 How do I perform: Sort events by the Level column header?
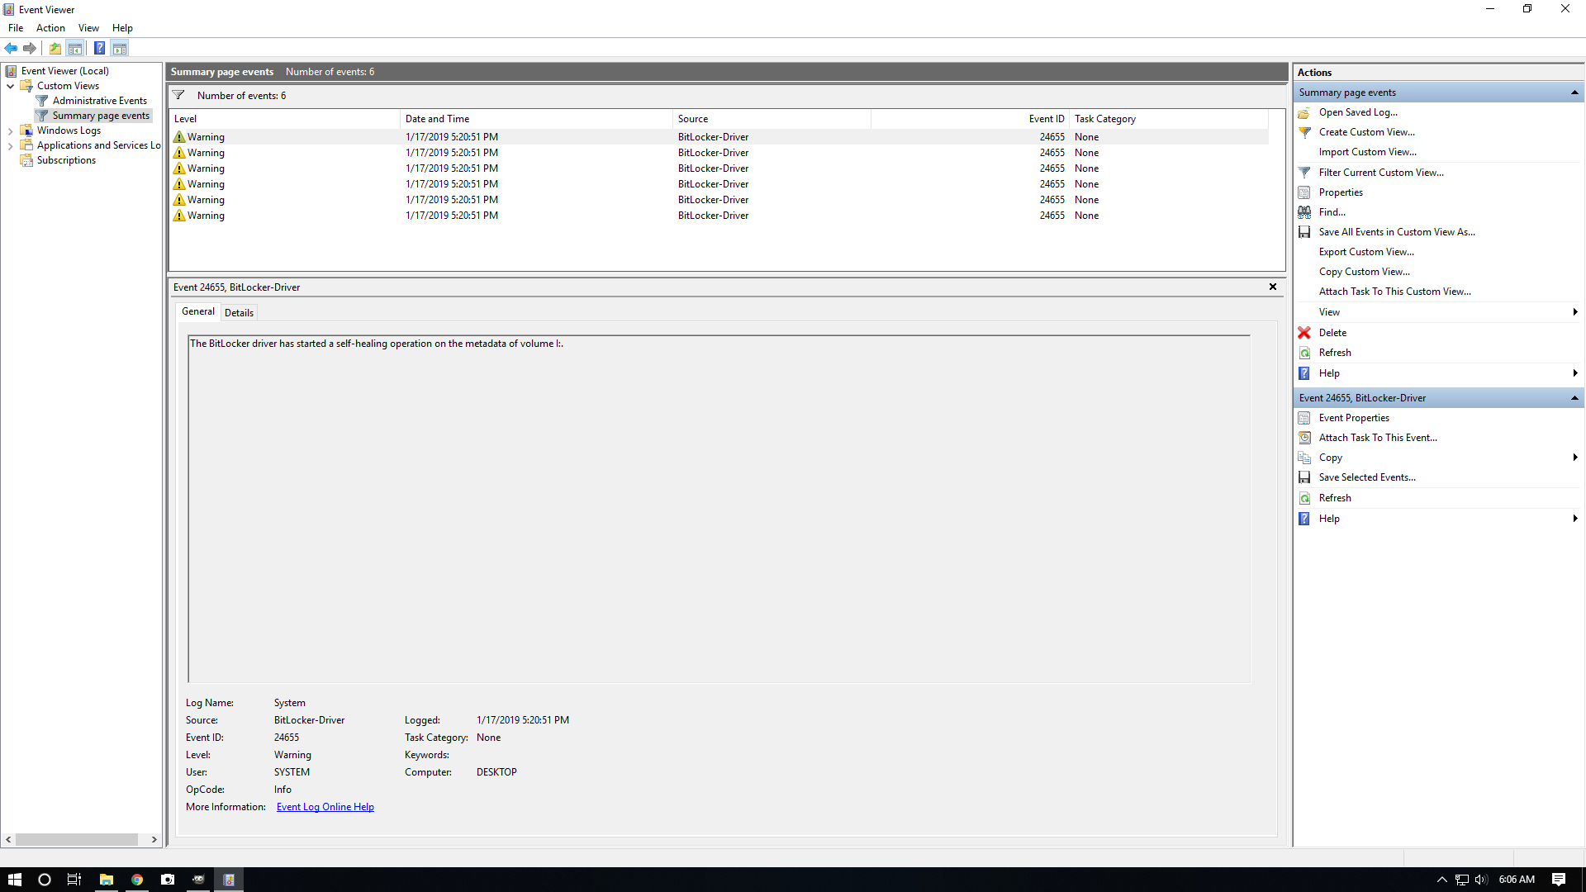pyautogui.click(x=284, y=119)
